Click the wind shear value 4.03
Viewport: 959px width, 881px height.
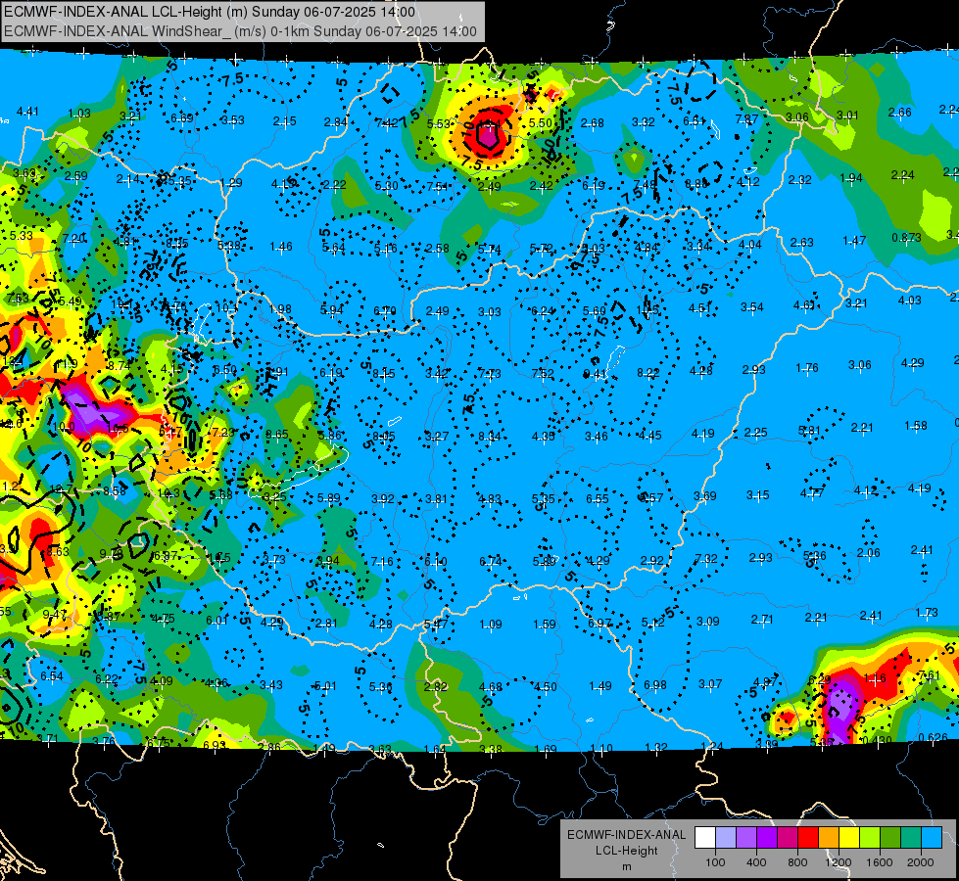click(909, 301)
